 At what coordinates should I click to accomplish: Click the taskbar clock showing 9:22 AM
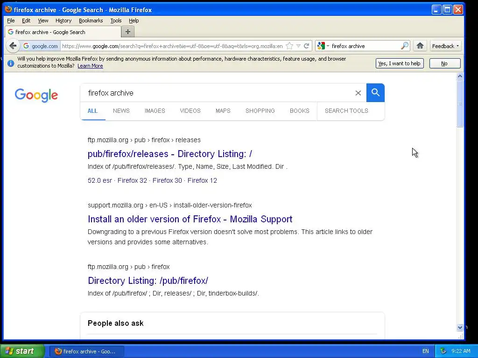point(461,351)
